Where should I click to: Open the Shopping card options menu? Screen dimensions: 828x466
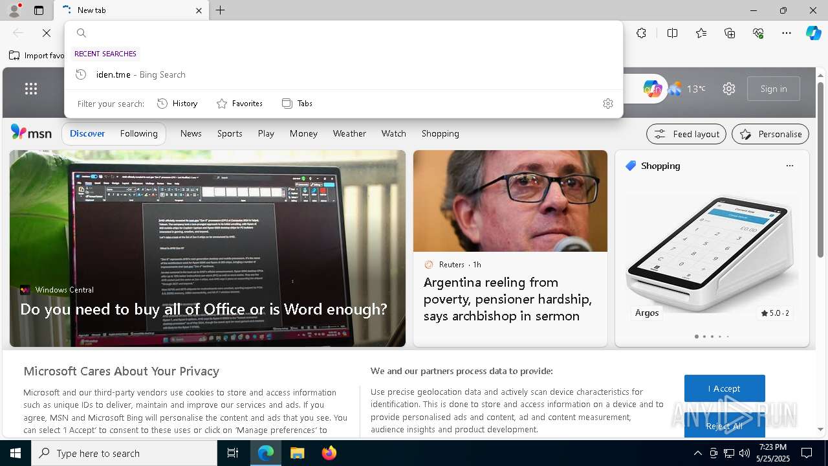[x=789, y=166]
